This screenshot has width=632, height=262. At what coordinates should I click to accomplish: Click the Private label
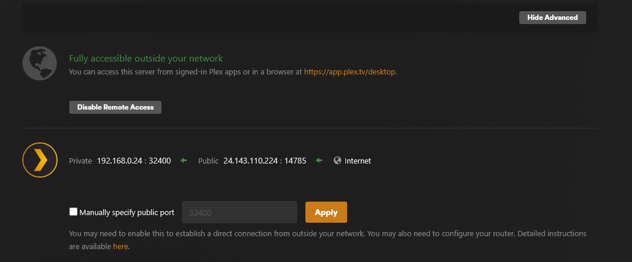click(x=80, y=161)
